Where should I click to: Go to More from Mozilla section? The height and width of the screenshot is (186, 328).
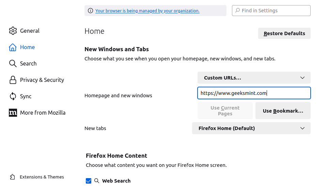pyautogui.click(x=43, y=113)
